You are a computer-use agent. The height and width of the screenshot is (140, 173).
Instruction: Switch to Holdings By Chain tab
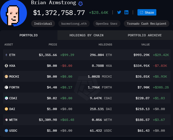86,35
